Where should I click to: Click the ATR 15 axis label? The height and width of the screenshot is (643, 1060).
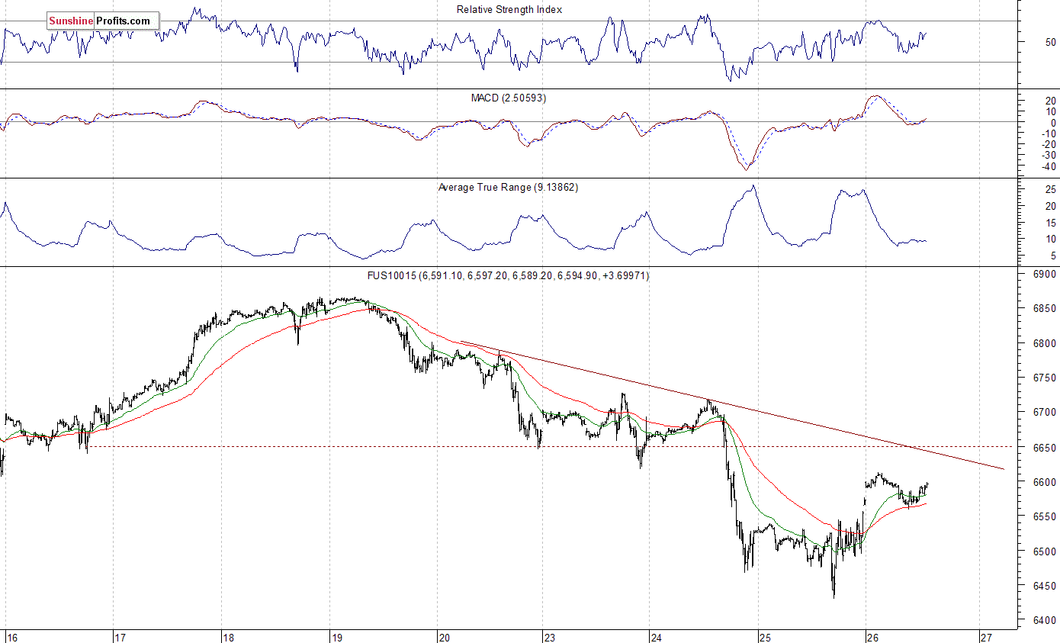click(1051, 223)
